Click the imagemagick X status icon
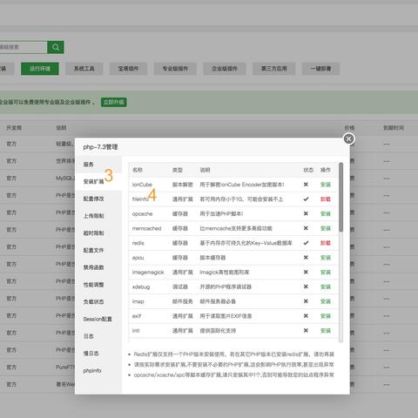The width and height of the screenshot is (418, 418). [306, 272]
